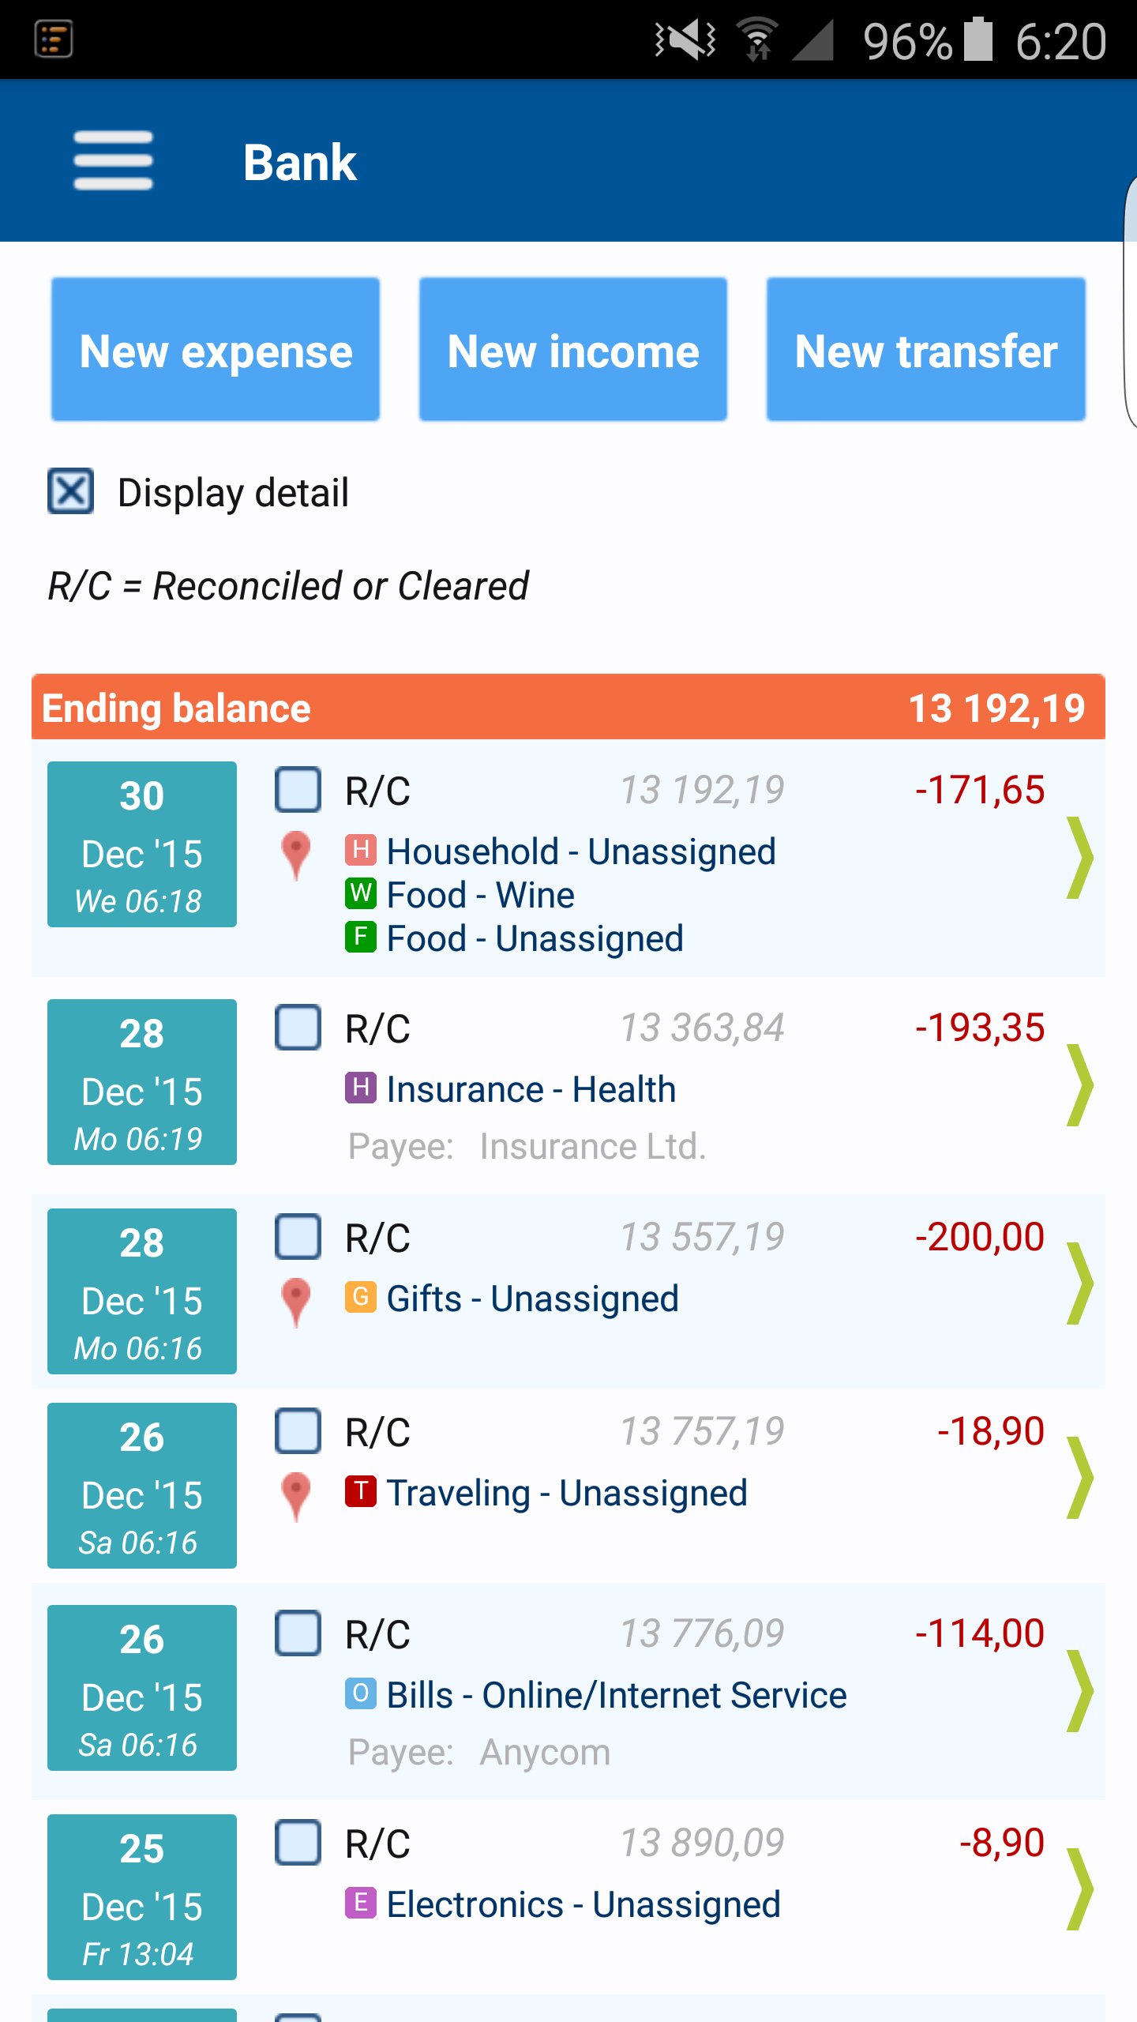Select the purple Insurance Health category icon
Viewport: 1137px width, 2022px height.
(x=360, y=1088)
